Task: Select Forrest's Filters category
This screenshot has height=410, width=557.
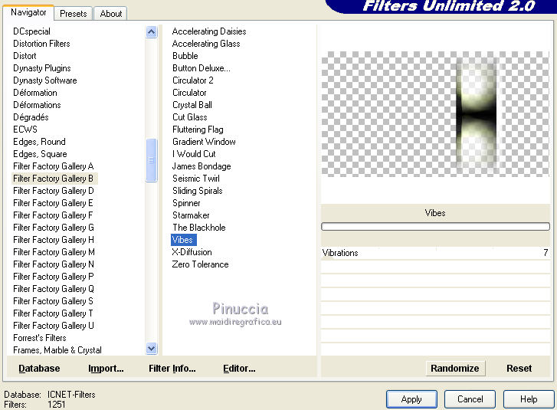Action: pyautogui.click(x=39, y=338)
